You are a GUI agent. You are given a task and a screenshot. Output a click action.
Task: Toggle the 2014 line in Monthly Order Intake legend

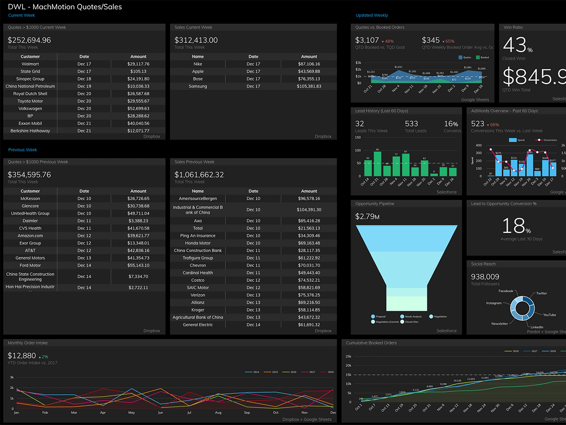coord(249,372)
